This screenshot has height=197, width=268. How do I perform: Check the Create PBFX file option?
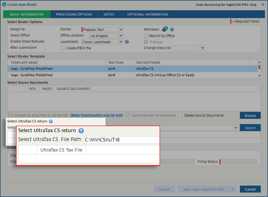tap(62, 48)
